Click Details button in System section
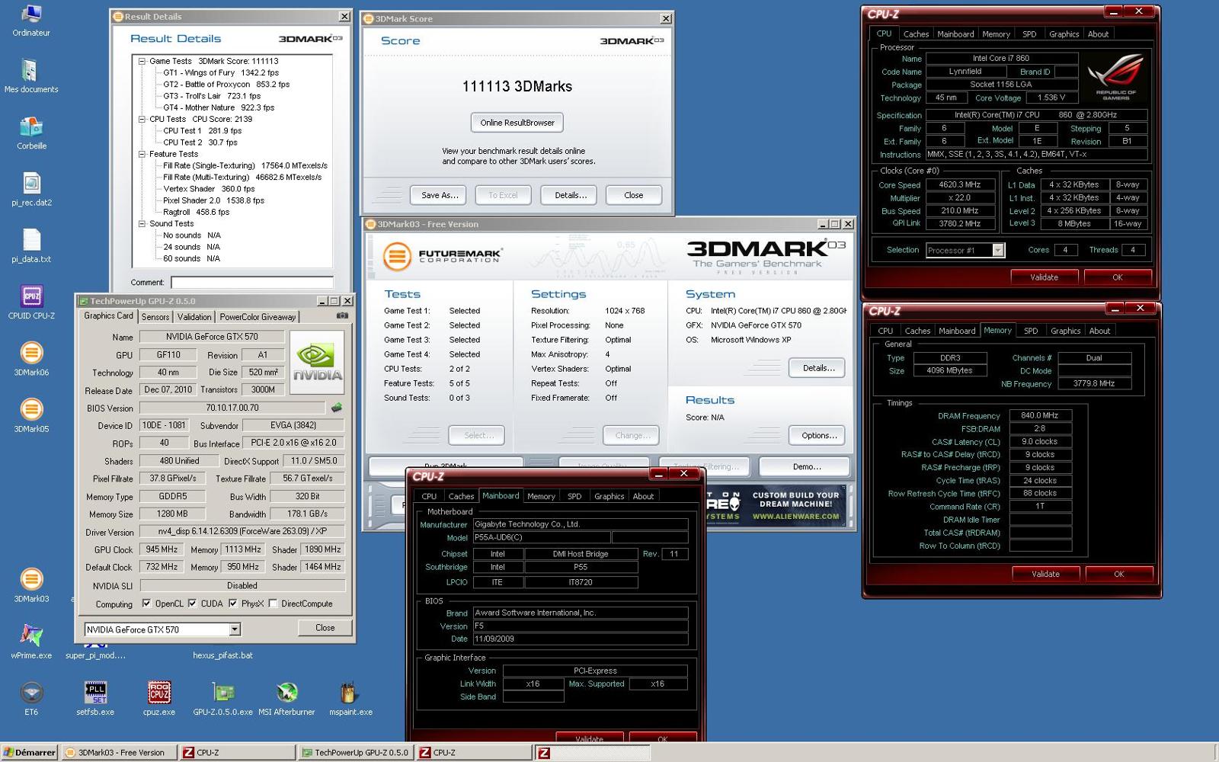This screenshot has width=1219, height=762. 818,368
